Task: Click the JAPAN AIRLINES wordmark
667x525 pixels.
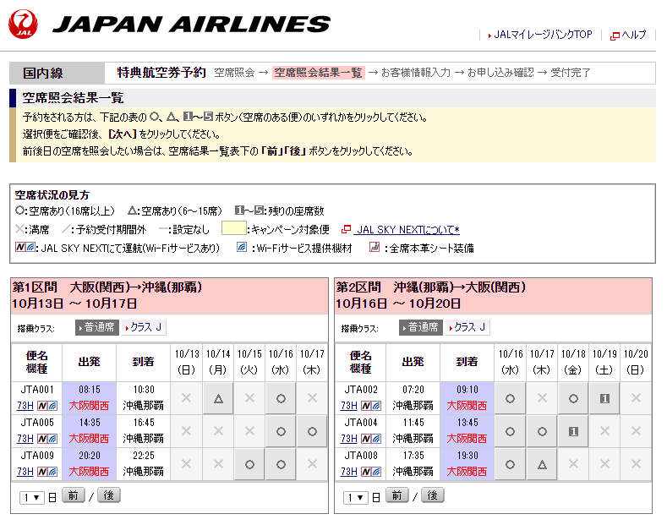Action: (191, 25)
